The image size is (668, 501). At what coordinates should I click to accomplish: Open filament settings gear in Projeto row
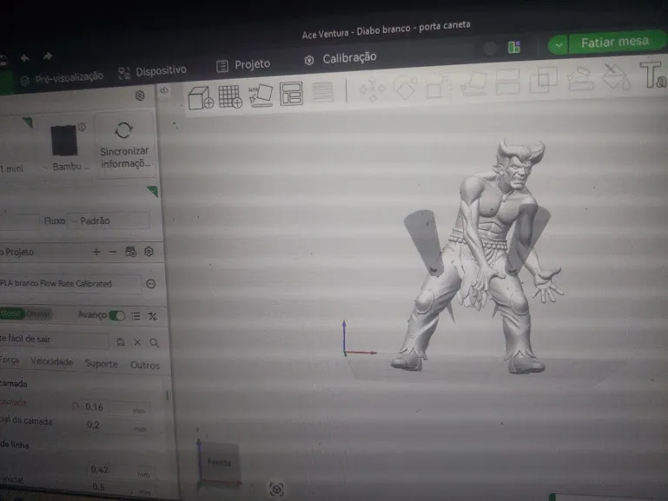coord(149,251)
